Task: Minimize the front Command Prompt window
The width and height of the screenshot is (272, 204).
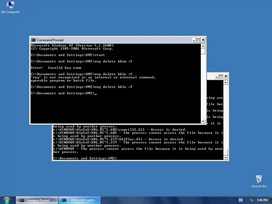Action: [x=194, y=40]
